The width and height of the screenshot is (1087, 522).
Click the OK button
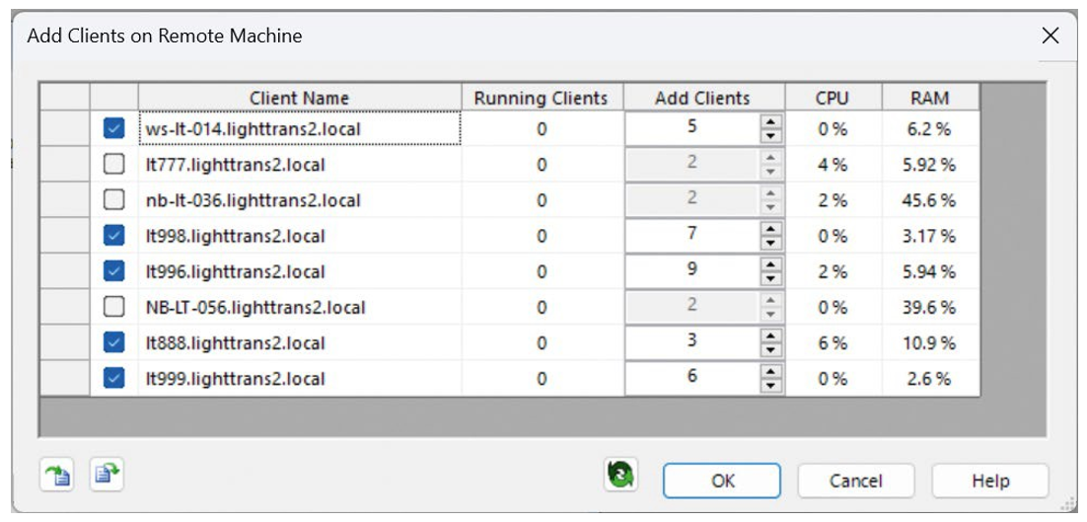coord(722,481)
